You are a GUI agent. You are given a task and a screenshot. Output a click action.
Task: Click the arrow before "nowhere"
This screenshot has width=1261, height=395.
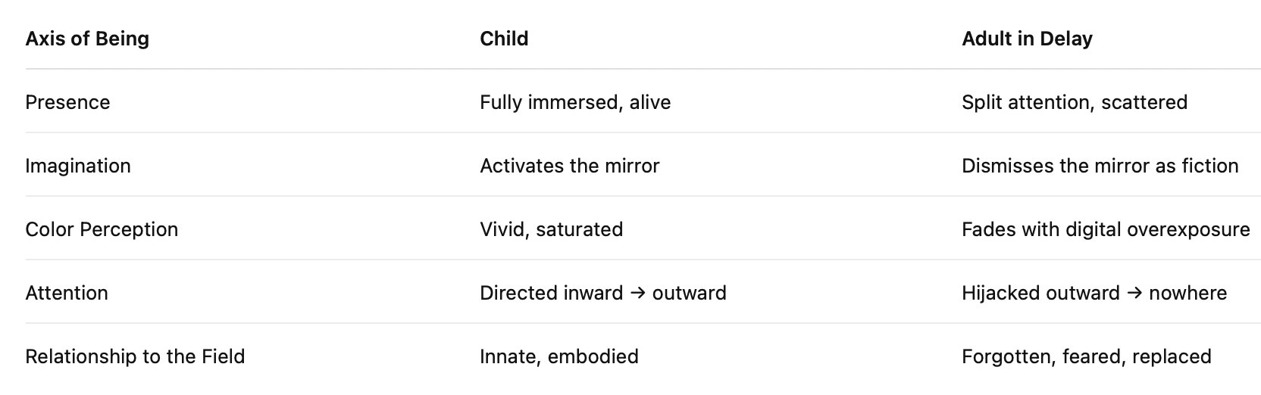tap(1134, 293)
